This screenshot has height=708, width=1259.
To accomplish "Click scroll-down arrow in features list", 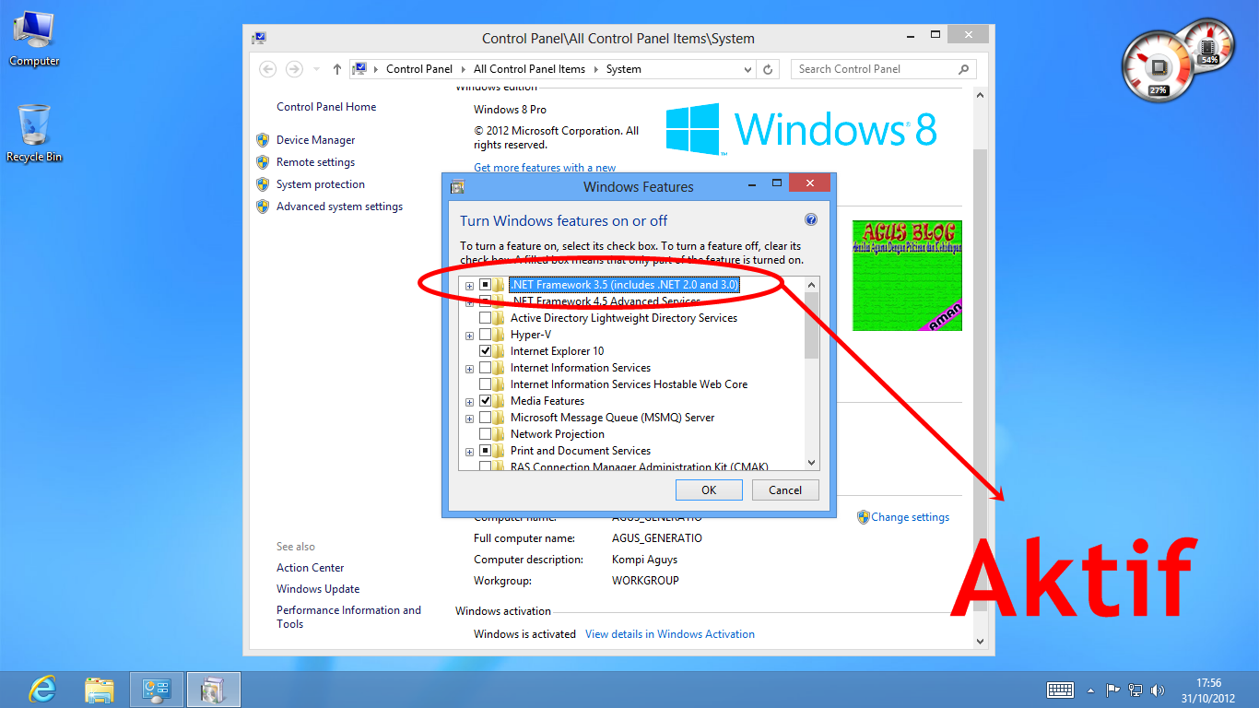I will [x=811, y=463].
